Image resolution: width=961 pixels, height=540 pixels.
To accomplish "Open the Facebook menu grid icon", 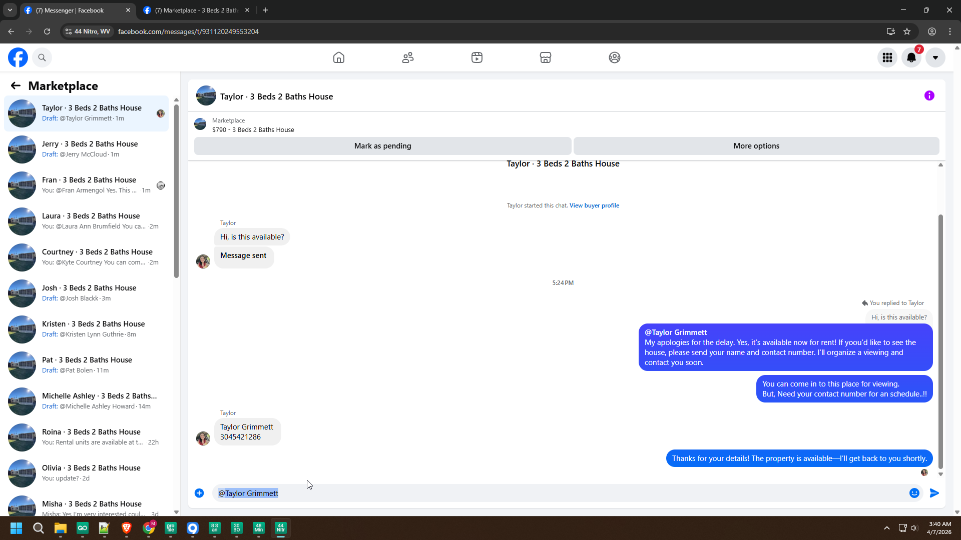I will click(x=887, y=57).
